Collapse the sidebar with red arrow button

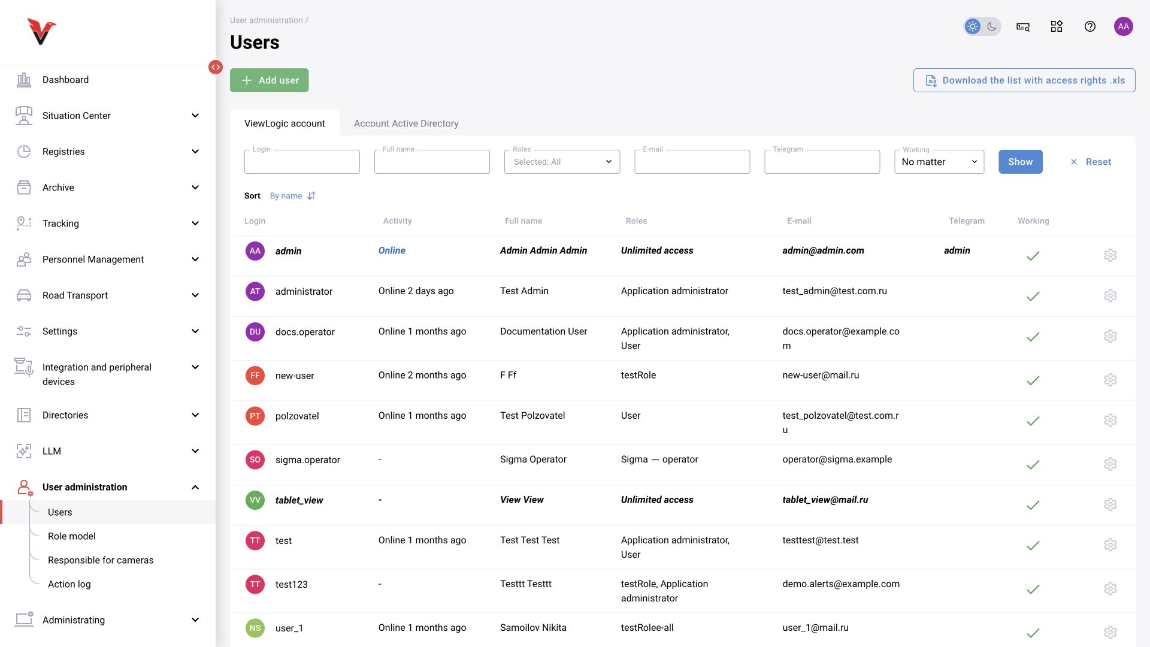(216, 67)
